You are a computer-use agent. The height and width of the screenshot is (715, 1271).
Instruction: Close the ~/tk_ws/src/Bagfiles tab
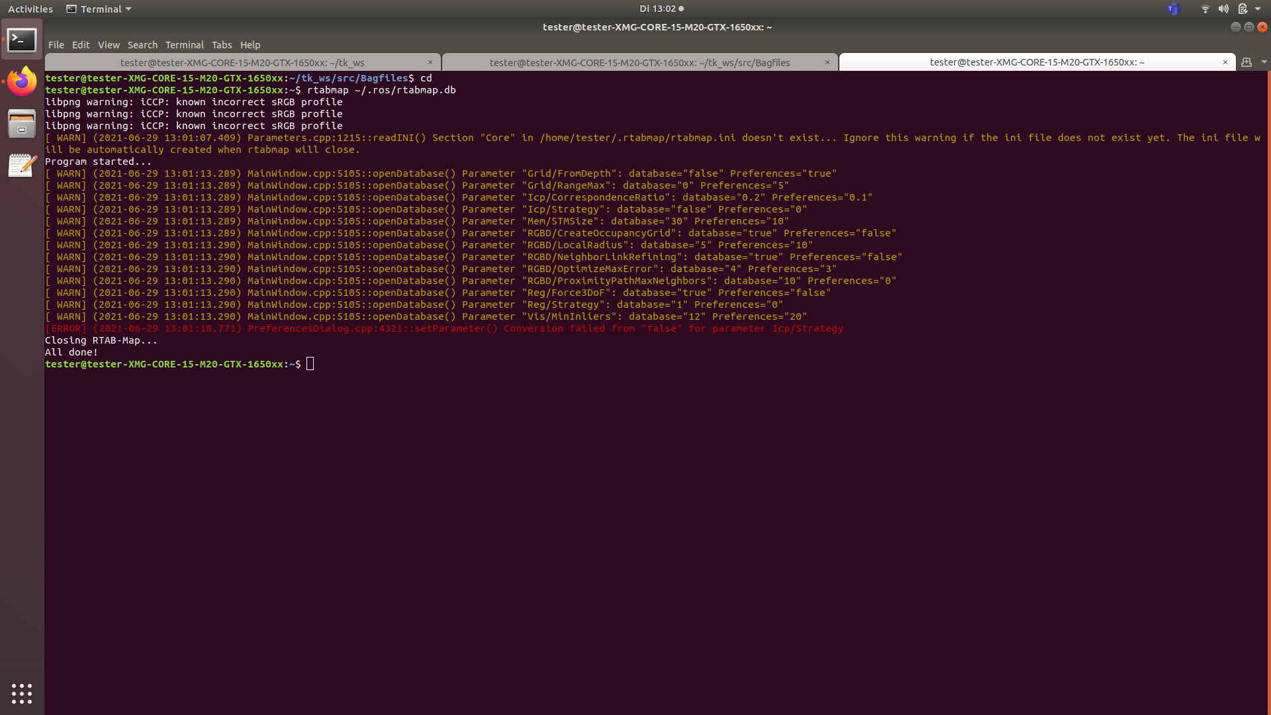click(x=827, y=62)
